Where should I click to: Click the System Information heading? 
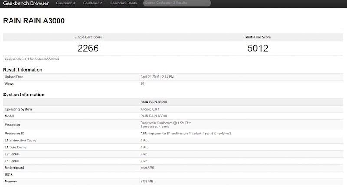pos(24,94)
